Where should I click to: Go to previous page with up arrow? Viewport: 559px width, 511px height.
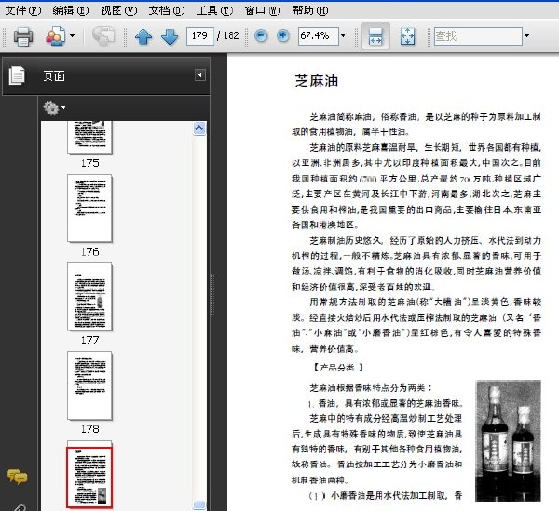(x=143, y=36)
